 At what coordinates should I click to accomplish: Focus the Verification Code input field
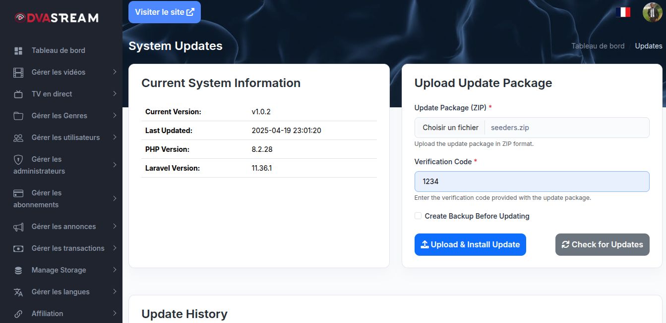[x=532, y=182]
